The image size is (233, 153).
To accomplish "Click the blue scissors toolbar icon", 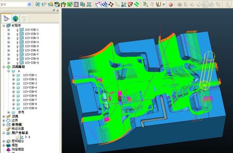I will [89, 4].
